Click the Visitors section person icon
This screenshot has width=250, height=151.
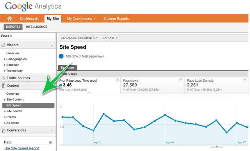pos(4,45)
